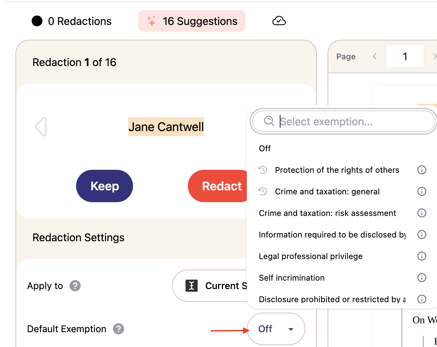Go to previous redaction with left triangle
This screenshot has width=437, height=347.
click(41, 127)
